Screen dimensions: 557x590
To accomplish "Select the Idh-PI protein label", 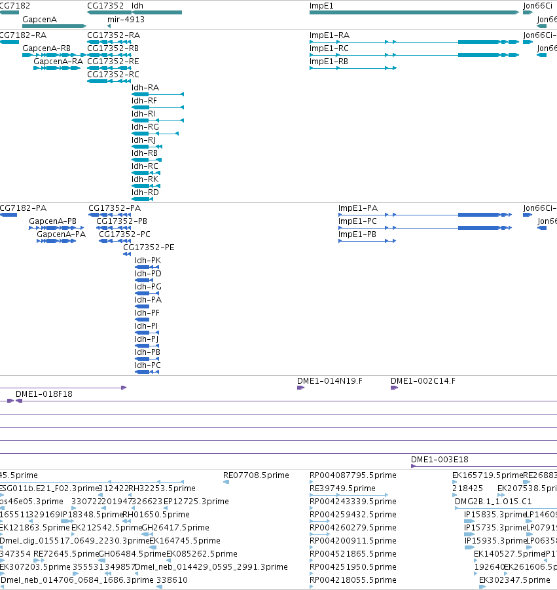I will coord(147,326).
